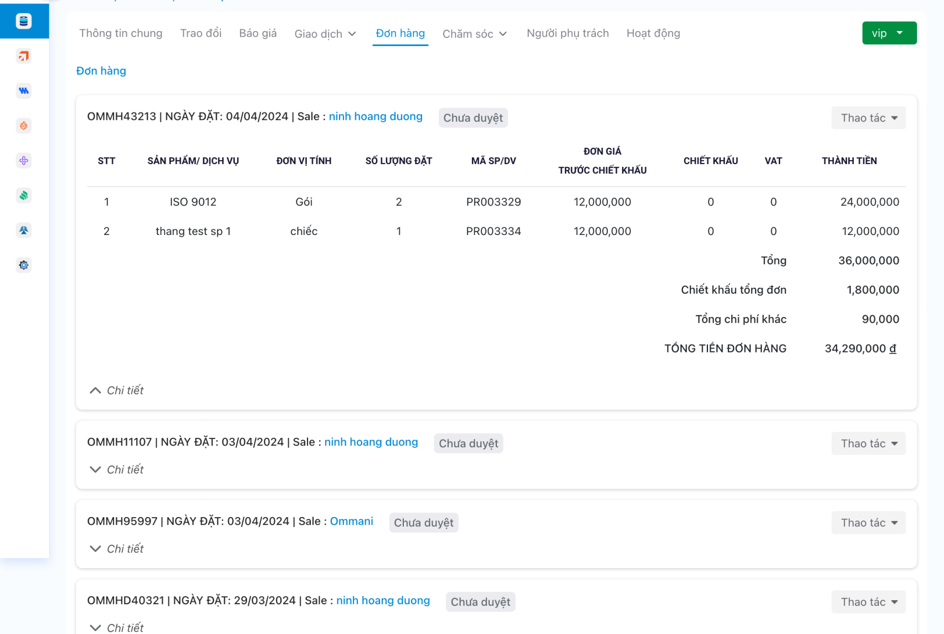Click the green stacked layers sidebar icon

[23, 196]
